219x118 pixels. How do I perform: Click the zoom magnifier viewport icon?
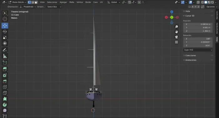(176, 27)
